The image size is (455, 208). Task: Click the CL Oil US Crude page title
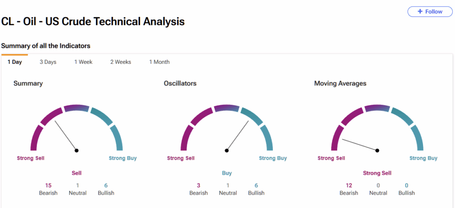point(93,22)
